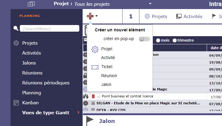
Task: Click the searchMenu input field
Action: pos(50,29)
